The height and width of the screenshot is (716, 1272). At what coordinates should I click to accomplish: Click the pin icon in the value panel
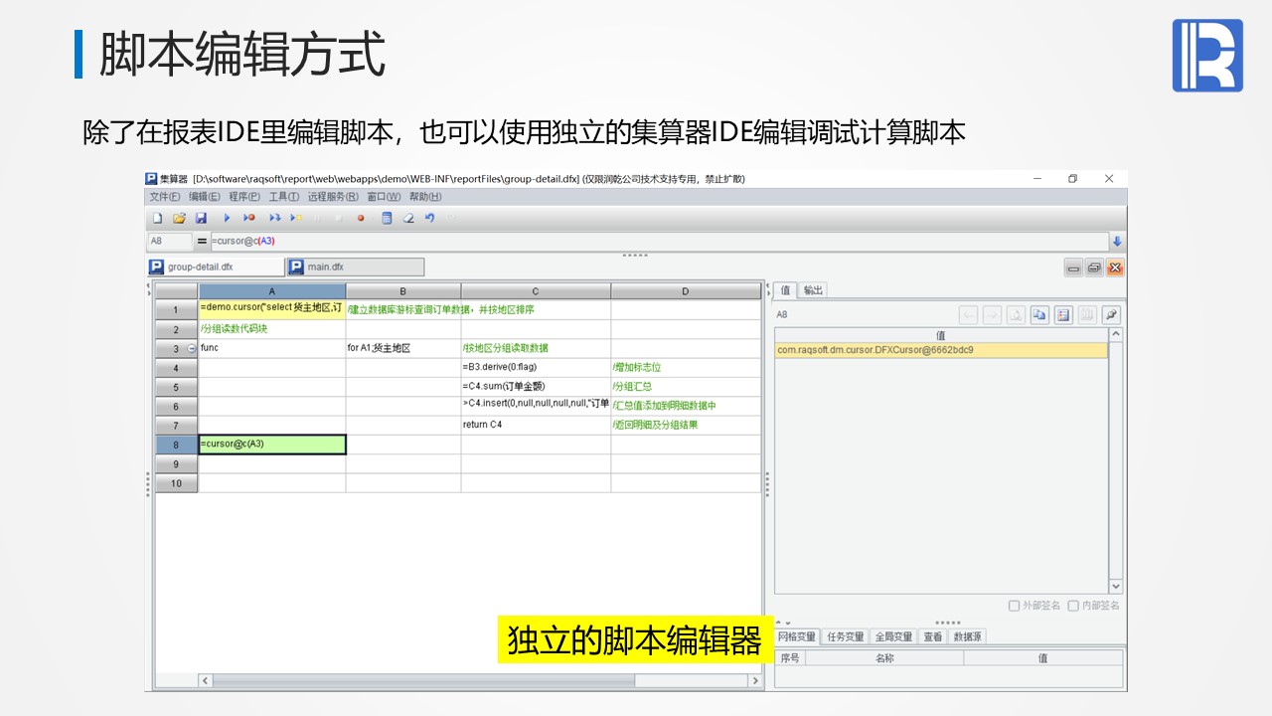click(x=1111, y=315)
